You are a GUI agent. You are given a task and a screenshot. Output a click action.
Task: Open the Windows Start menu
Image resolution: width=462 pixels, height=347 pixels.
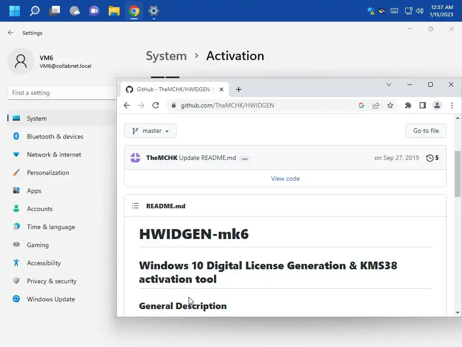14,11
